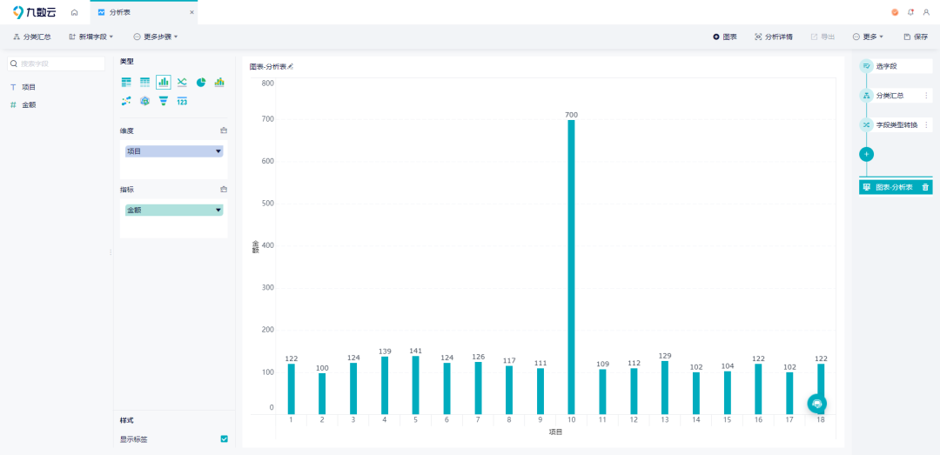Image resolution: width=940 pixels, height=455 pixels.
Task: Expand the 新增字段 dropdown
Action: pyautogui.click(x=91, y=37)
